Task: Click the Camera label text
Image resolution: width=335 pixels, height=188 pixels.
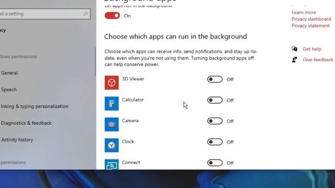Action: tap(130, 121)
